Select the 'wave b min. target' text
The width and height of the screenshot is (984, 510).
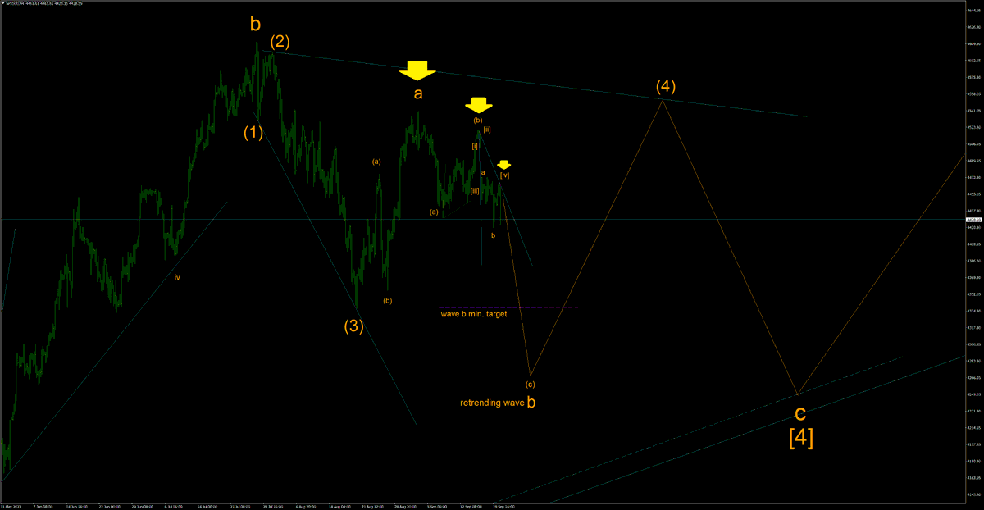(x=474, y=313)
